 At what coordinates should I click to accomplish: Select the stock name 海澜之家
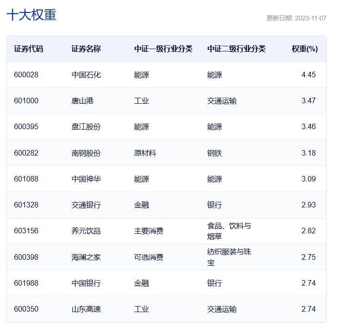tap(86, 257)
